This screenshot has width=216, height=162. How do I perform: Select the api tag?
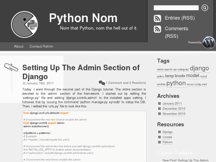(x=175, y=70)
